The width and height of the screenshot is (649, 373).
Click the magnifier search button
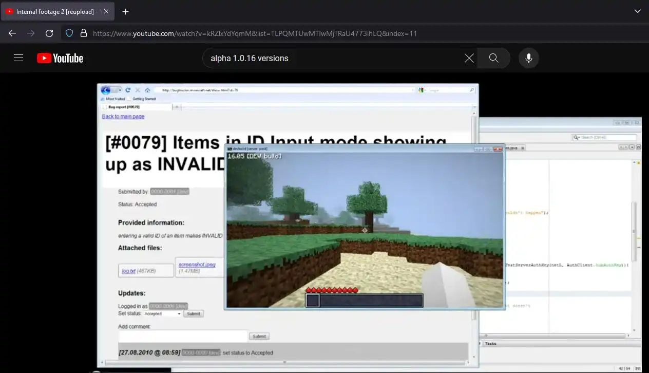point(493,58)
